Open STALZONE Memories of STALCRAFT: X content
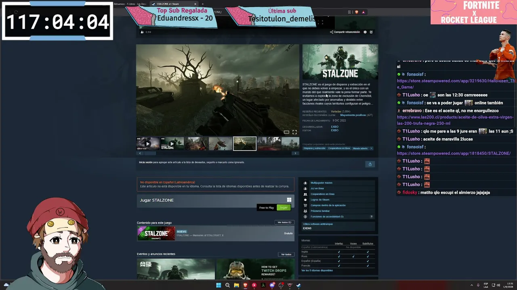 [216, 233]
